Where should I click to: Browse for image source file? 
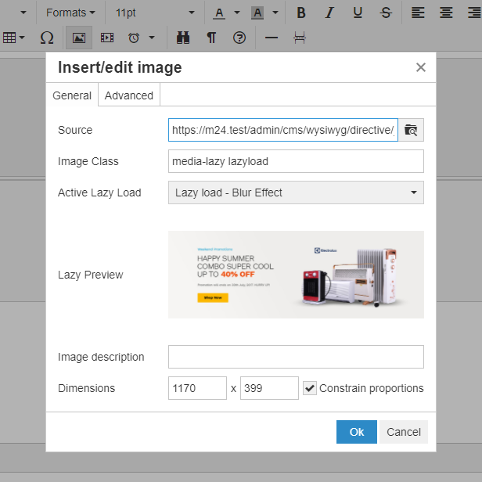coord(412,130)
